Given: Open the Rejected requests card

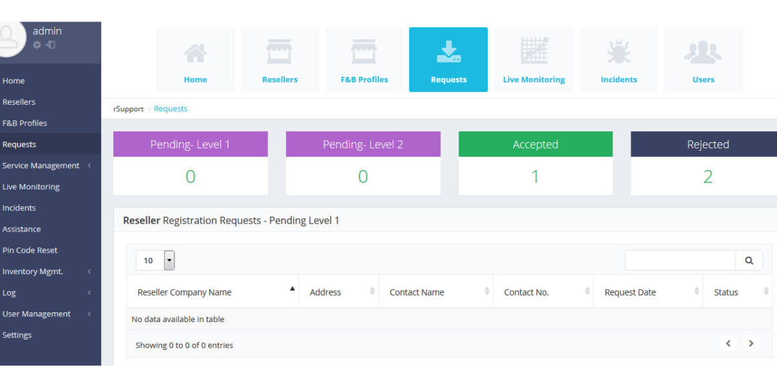Looking at the screenshot, I should click(707, 162).
